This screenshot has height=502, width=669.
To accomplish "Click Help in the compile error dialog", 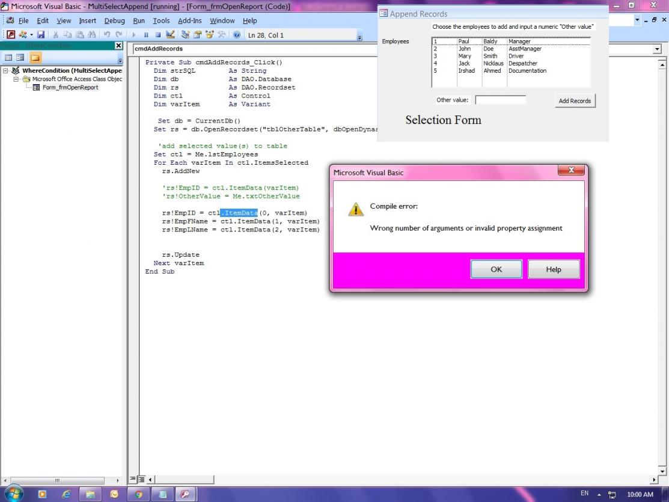I will pyautogui.click(x=554, y=269).
